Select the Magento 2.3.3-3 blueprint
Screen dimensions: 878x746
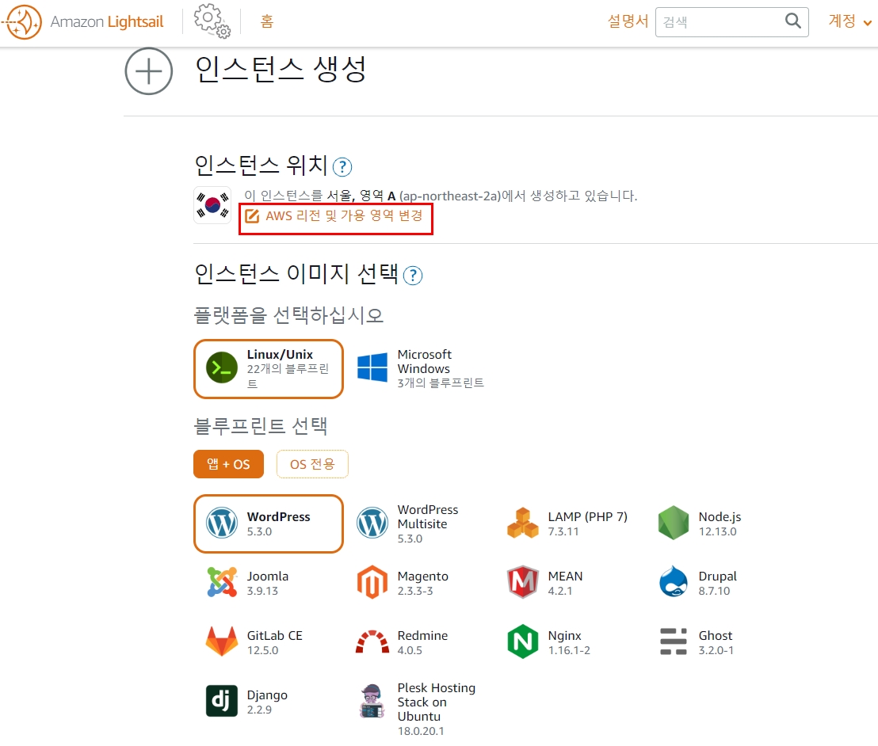tap(403, 583)
